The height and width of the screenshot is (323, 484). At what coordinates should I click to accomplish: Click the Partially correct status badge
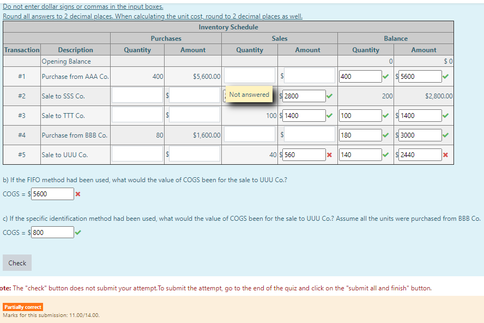pyautogui.click(x=23, y=307)
